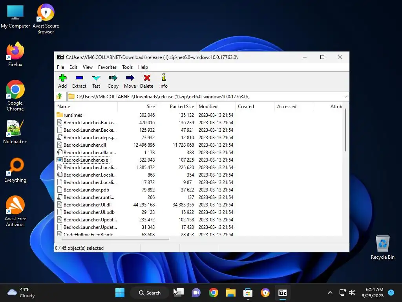Click the taskbar Search box
402x302 pixels.
(x=150, y=293)
